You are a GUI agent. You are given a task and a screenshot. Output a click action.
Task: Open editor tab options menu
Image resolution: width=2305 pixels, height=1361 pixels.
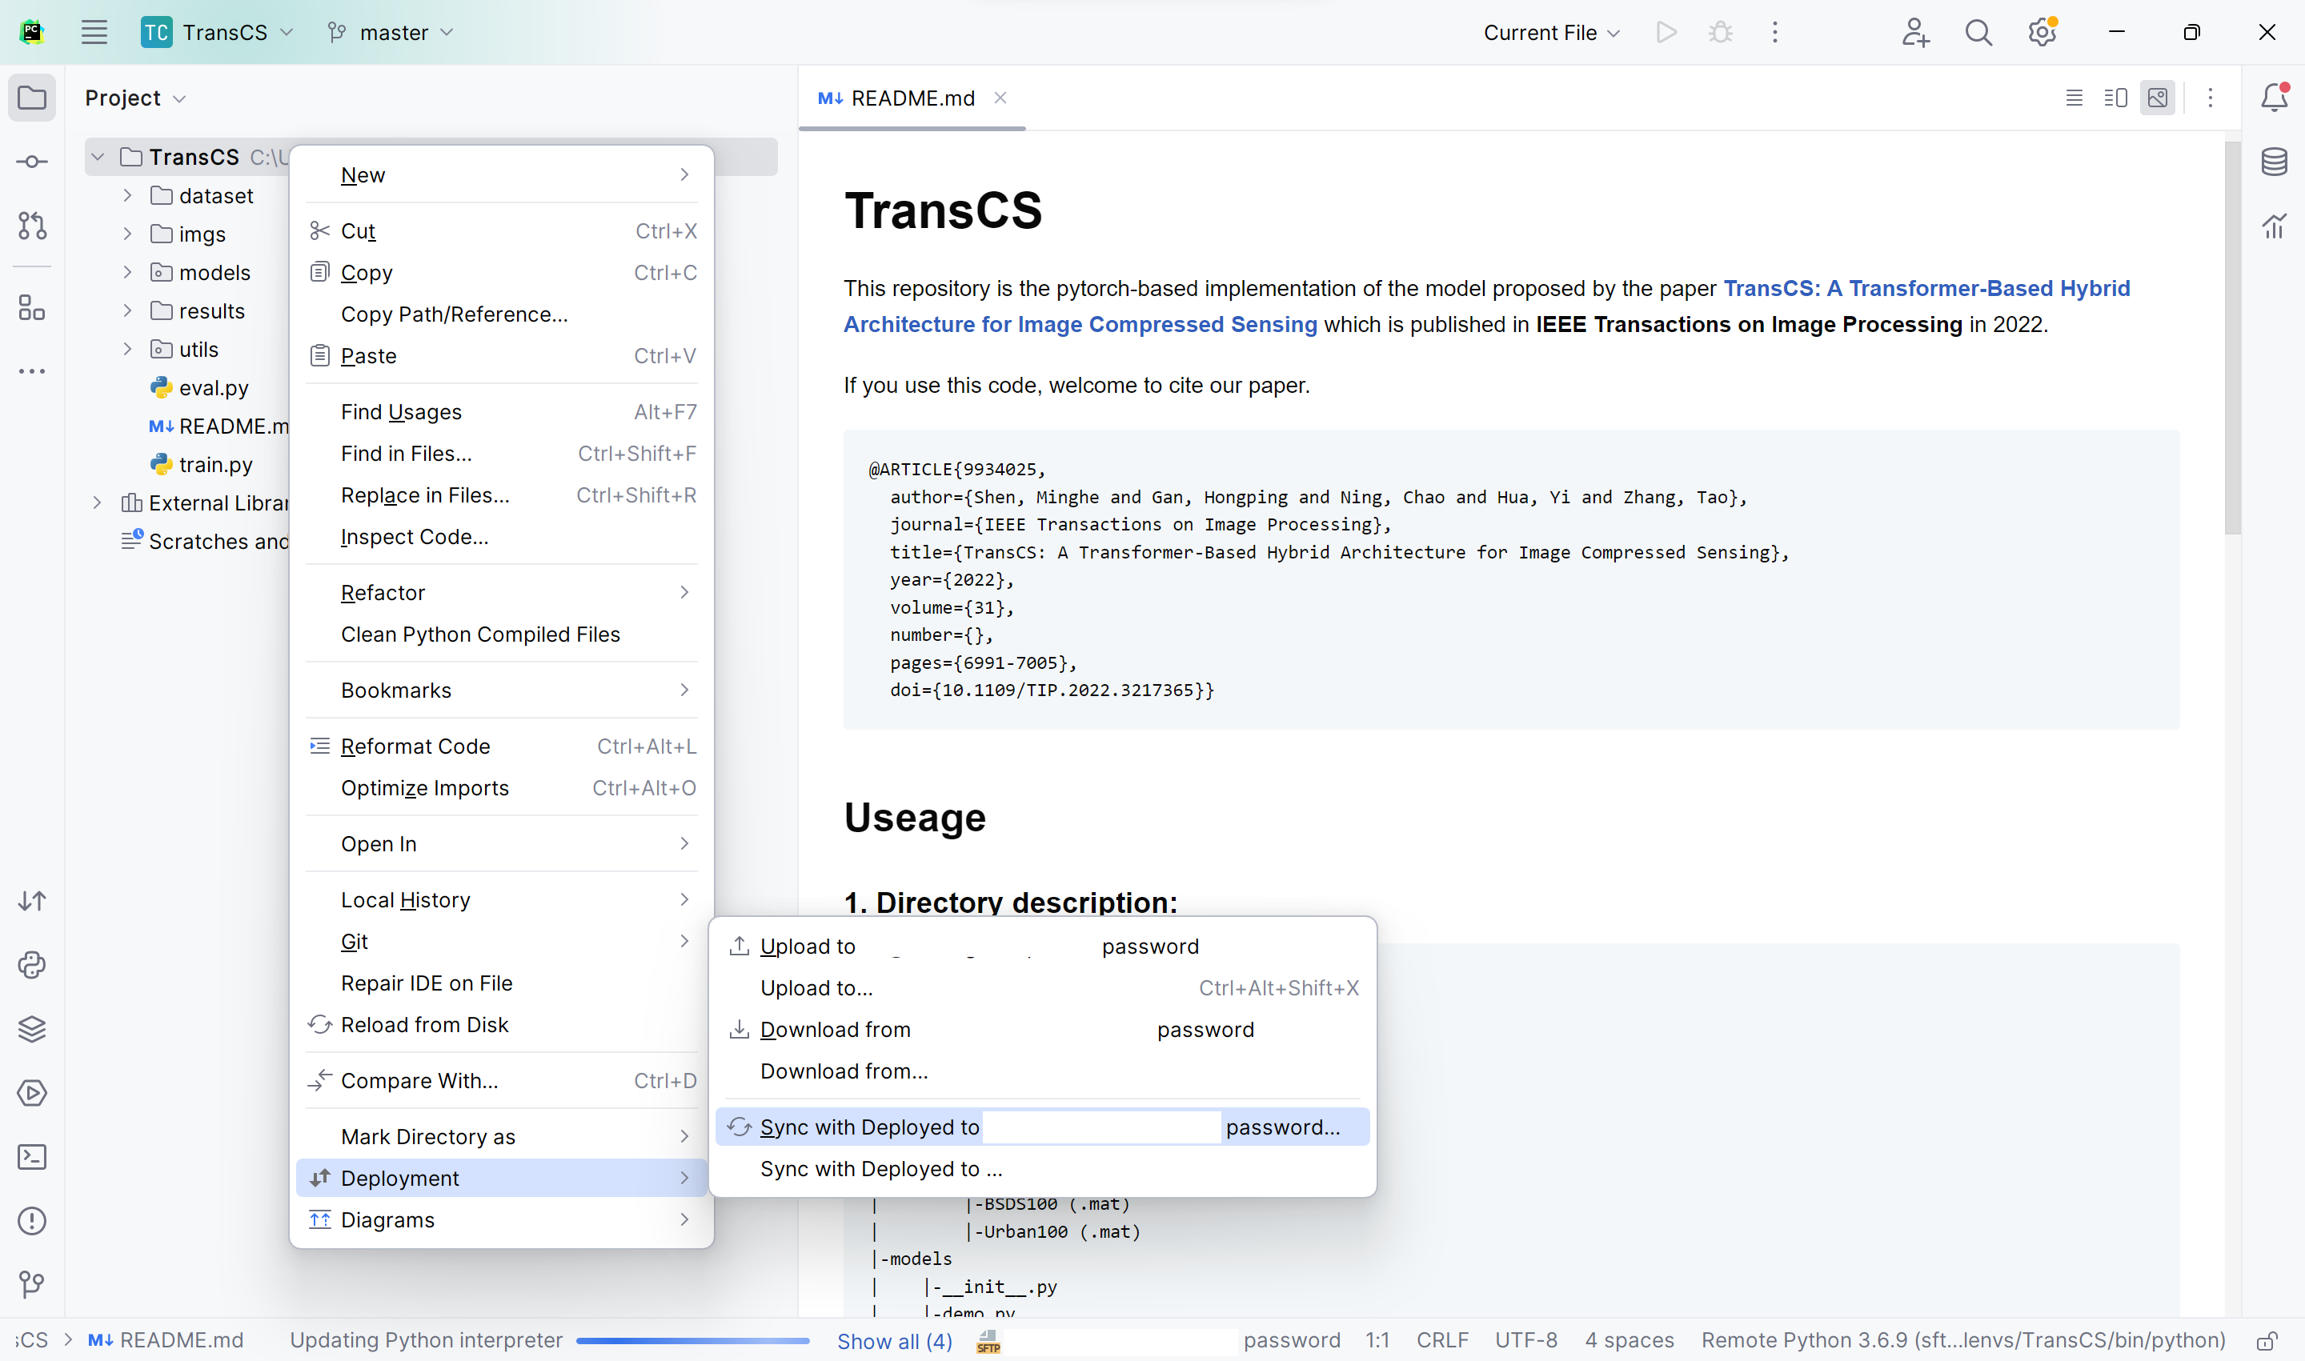click(2211, 98)
